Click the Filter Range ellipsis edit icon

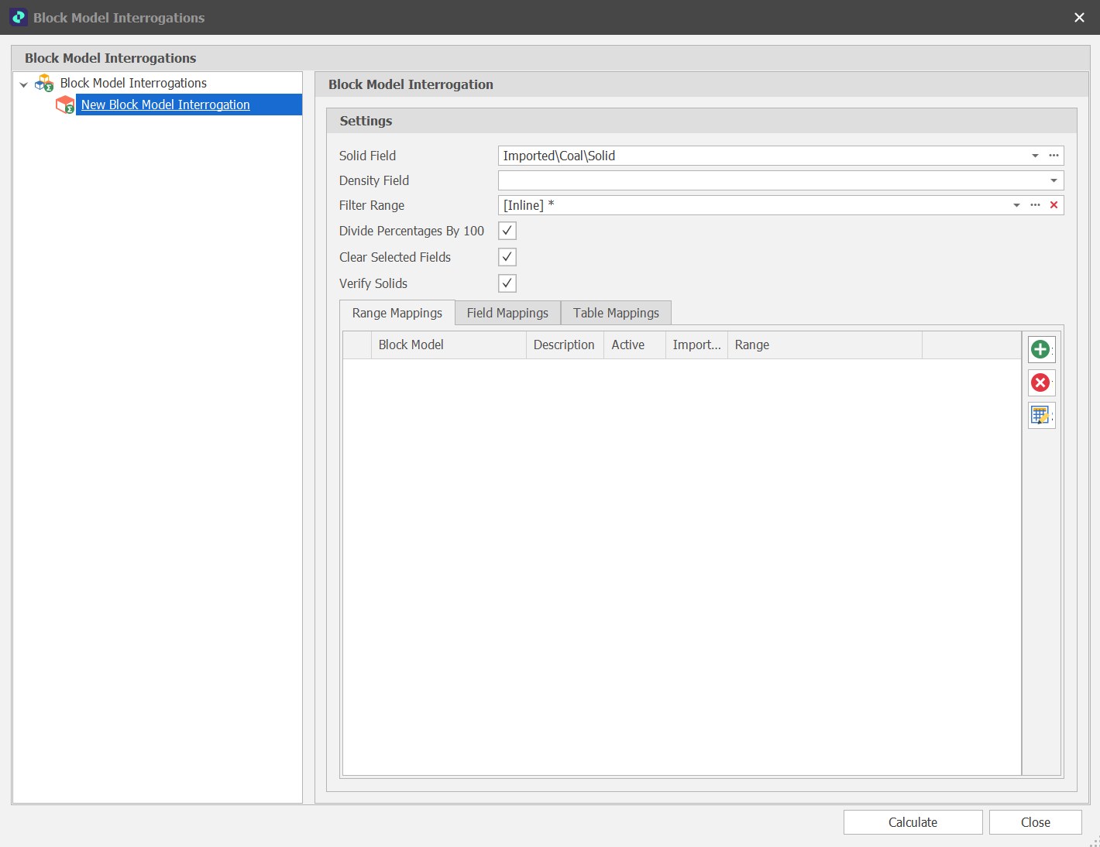(1035, 205)
